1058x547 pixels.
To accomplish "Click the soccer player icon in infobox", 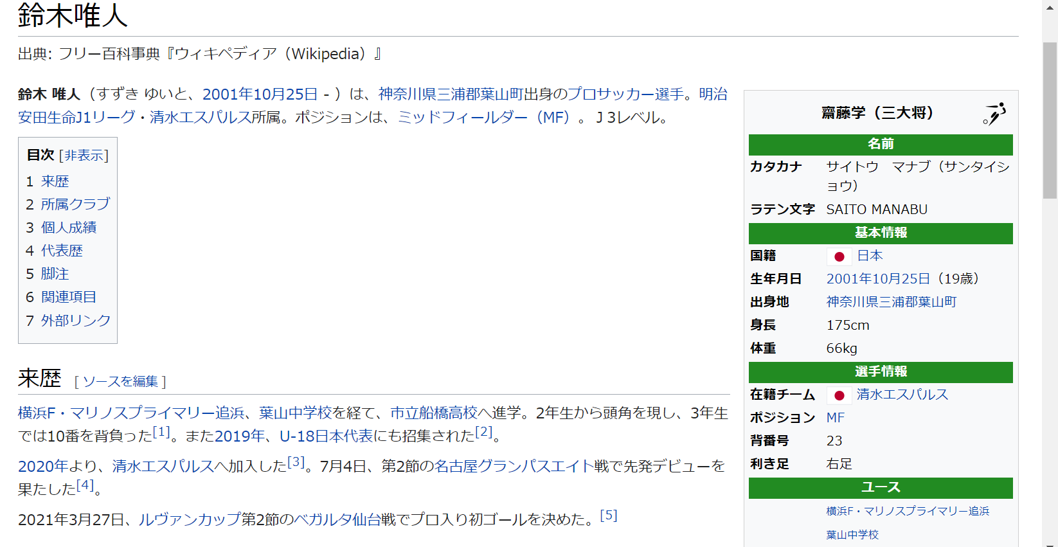I will [x=994, y=114].
